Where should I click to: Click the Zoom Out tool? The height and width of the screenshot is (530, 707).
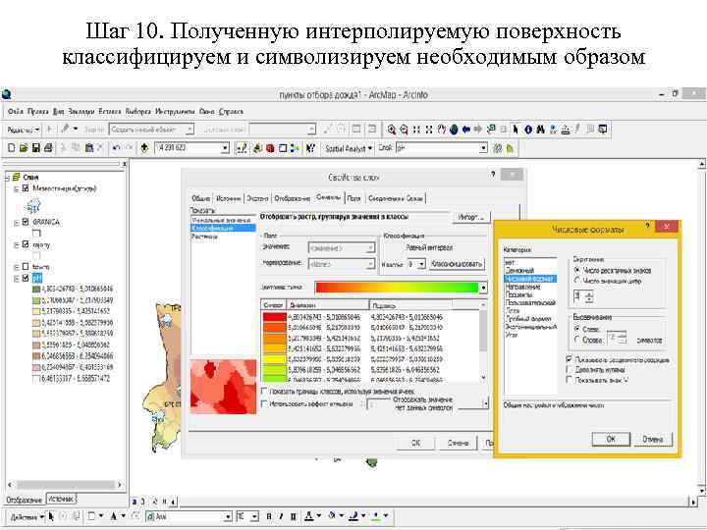point(404,130)
